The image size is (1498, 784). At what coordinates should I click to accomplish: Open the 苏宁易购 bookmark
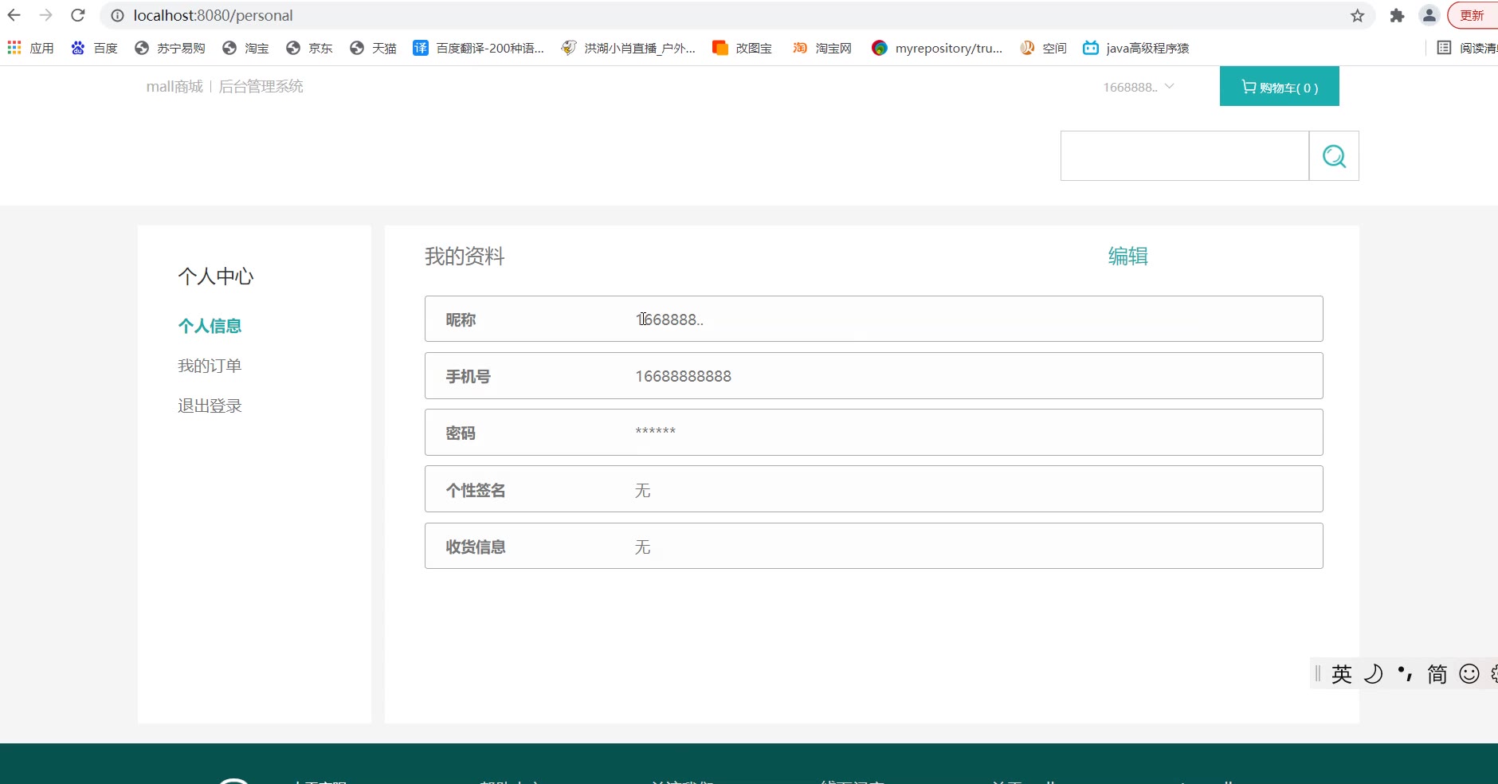pos(170,48)
